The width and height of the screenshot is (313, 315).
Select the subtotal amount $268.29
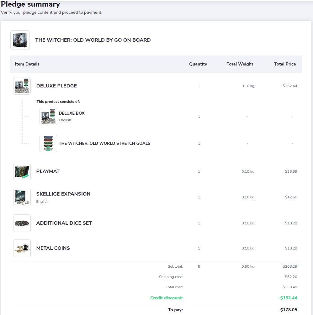290,266
